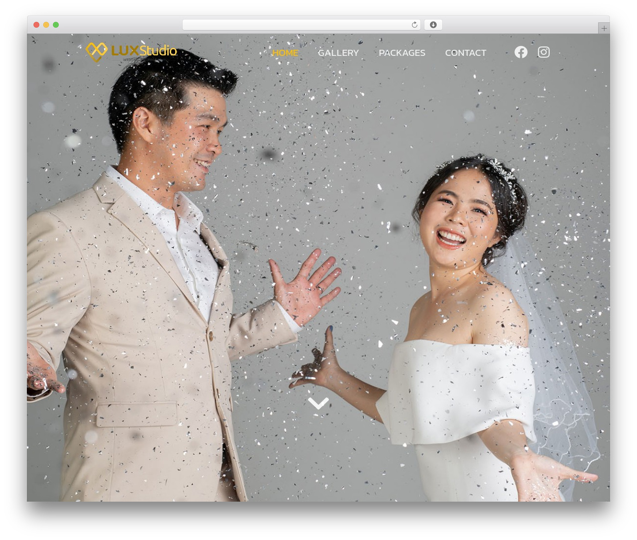Open a new browser tab with plus
Screen dimensions: 637x540
[x=604, y=28]
